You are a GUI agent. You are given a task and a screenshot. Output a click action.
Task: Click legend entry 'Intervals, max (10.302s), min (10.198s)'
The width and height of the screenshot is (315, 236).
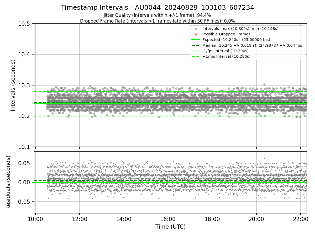[x=240, y=28]
